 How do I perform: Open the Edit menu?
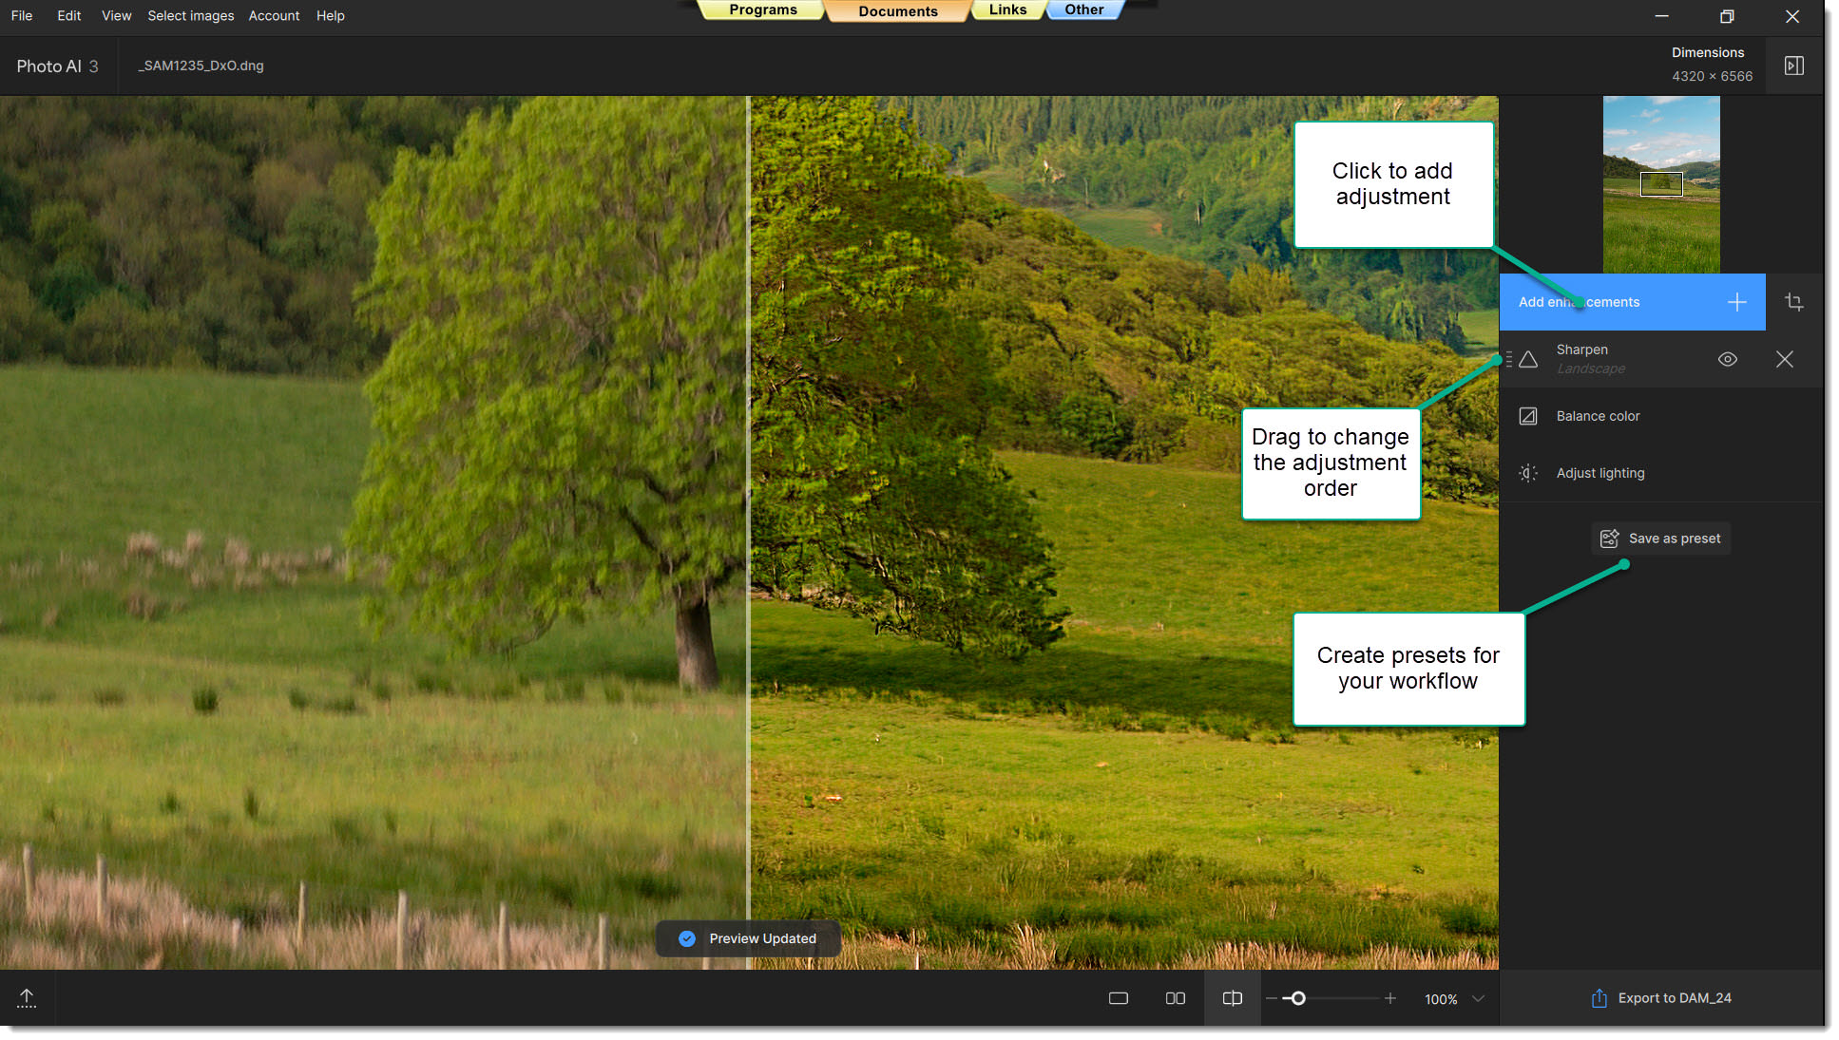click(x=68, y=15)
